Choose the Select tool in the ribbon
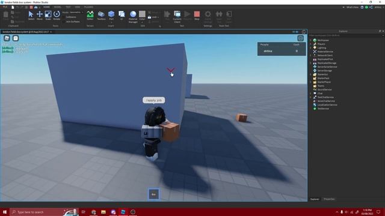 pos(31,16)
